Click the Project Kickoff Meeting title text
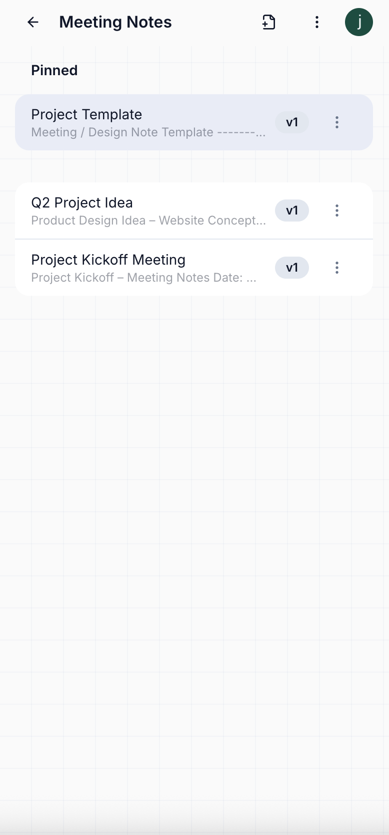This screenshot has height=835, width=389. click(108, 260)
